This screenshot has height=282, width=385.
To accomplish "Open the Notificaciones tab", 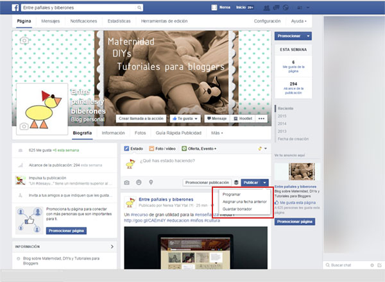I will pos(83,21).
